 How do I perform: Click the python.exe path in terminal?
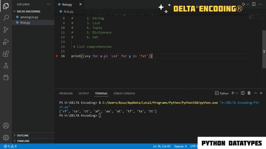160,103
